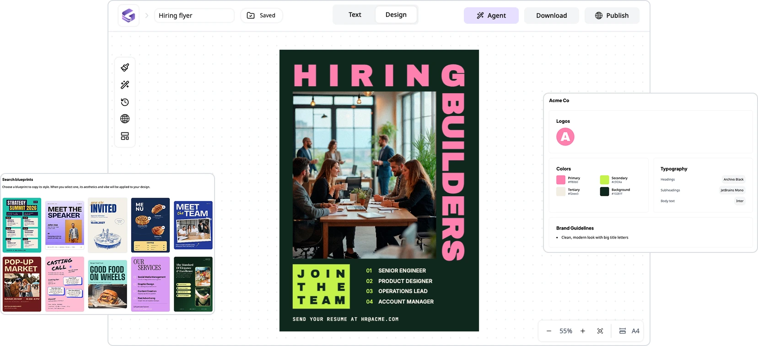Choose the 'Menu' blueprint
758x346 pixels.
click(151, 225)
